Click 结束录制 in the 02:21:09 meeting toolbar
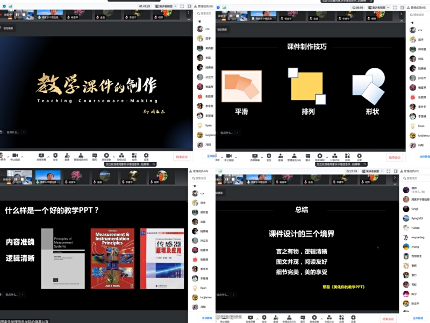Viewport: 430px width, 323px height. point(314,319)
